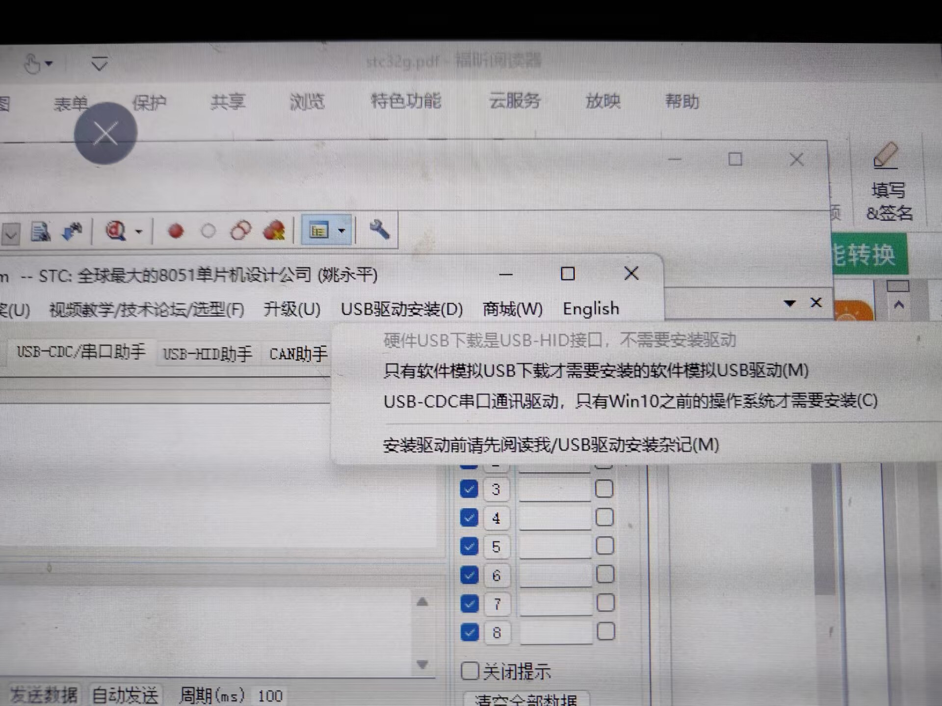Collapse ribbon with the up chevron
The width and height of the screenshot is (942, 706).
[x=899, y=305]
